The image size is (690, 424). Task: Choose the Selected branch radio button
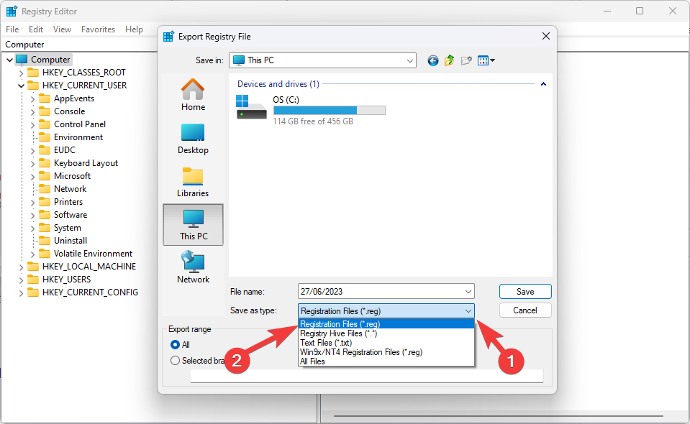(175, 361)
